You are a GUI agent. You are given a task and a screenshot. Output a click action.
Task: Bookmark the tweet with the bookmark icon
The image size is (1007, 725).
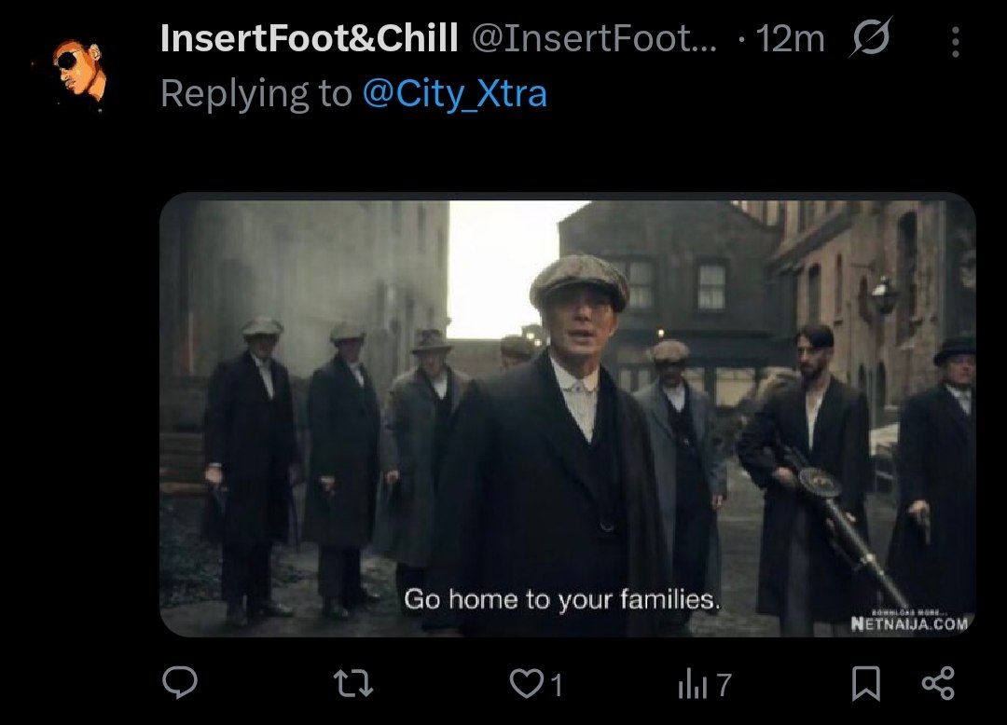pos(866,685)
